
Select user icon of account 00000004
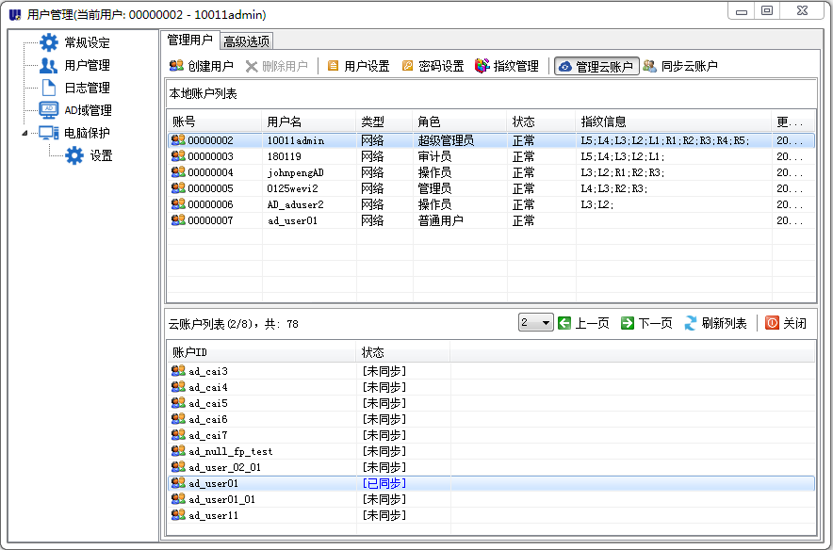click(178, 172)
